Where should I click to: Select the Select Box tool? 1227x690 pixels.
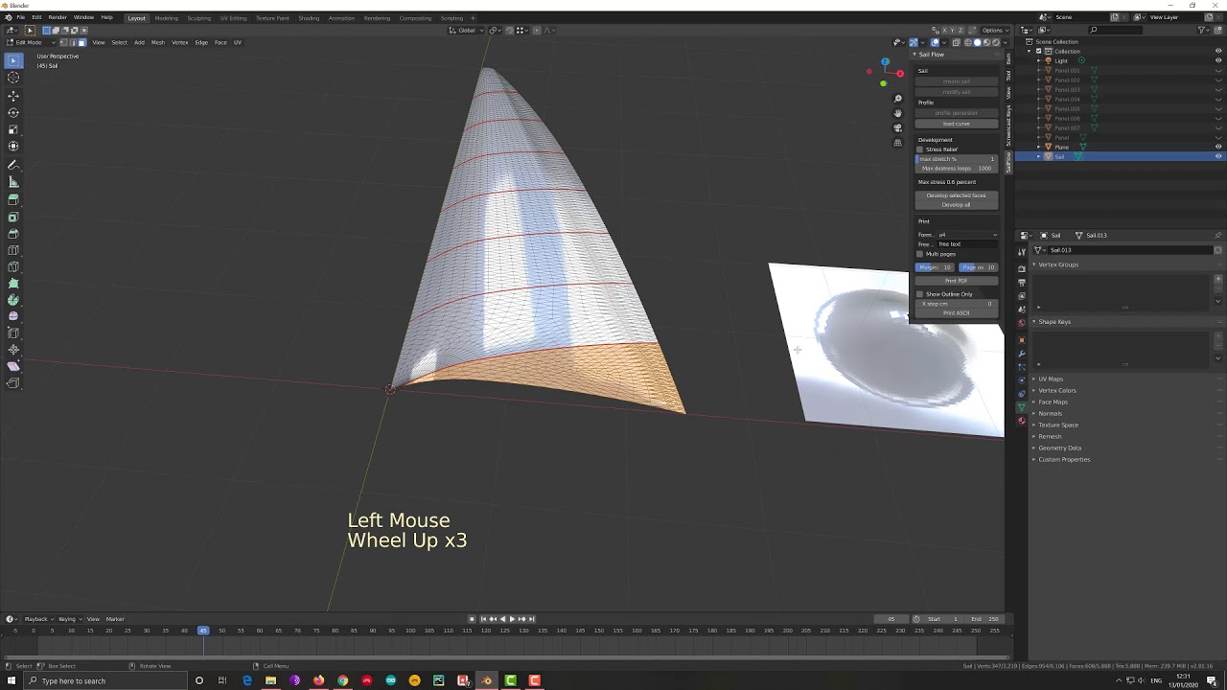point(13,60)
